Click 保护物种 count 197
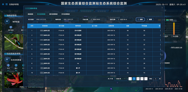 pos(11,32)
